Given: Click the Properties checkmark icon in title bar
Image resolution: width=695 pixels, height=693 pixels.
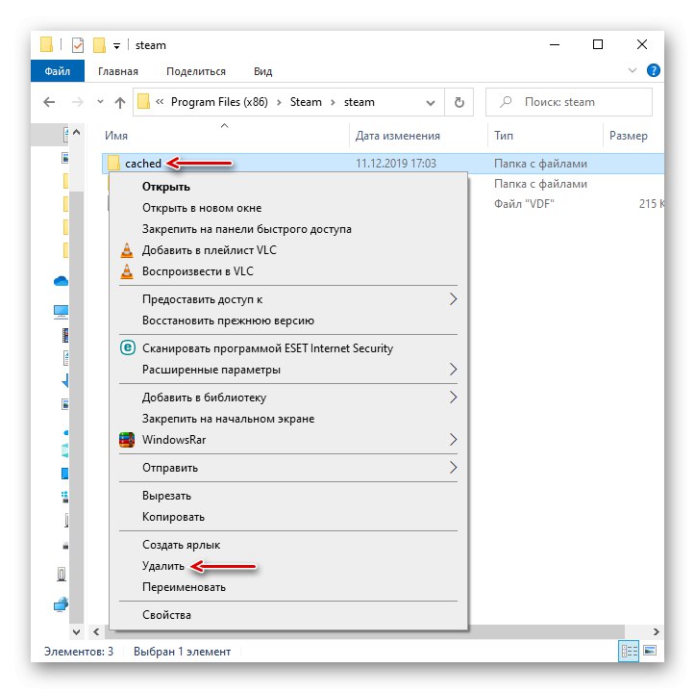Looking at the screenshot, I should point(78,45).
